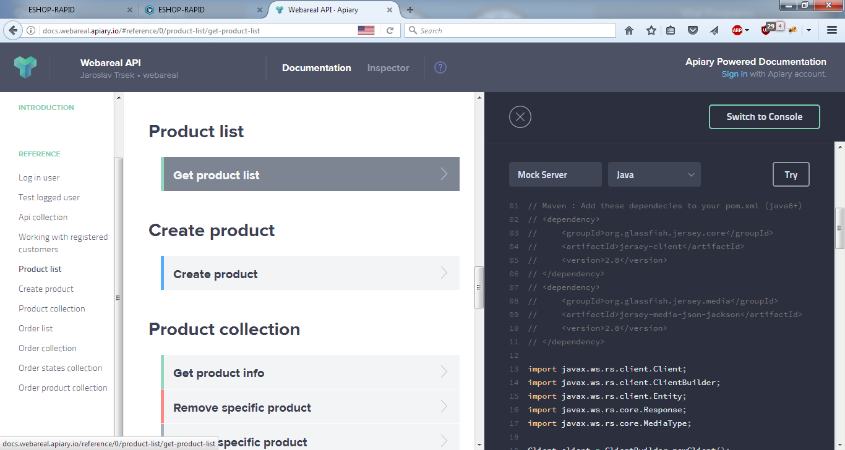Screen dimensions: 845x450
Task: Open Firefox home page icon
Action: (629, 30)
